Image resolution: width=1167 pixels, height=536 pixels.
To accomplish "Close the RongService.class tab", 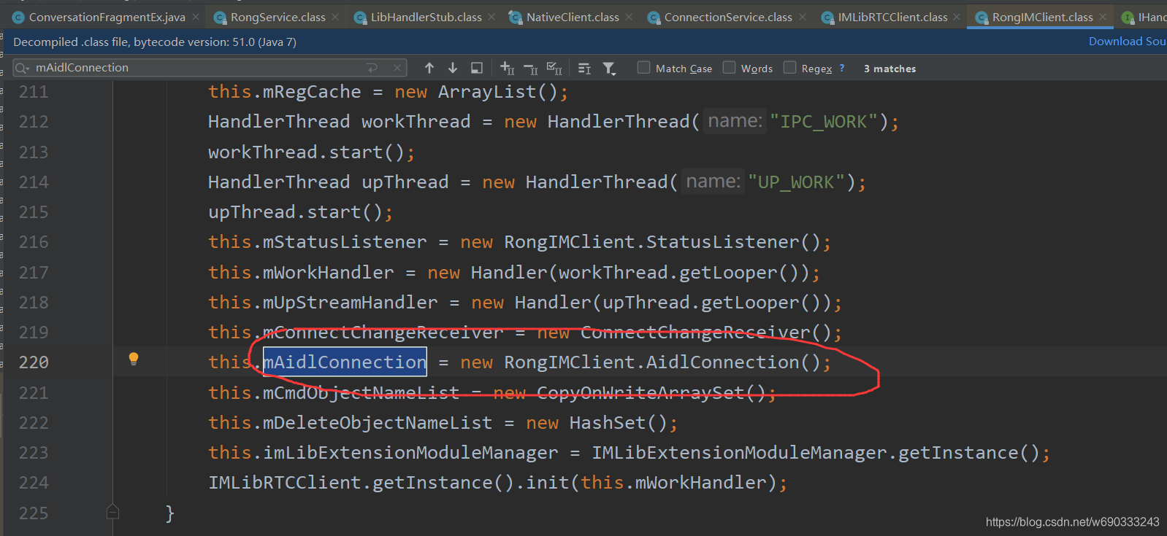I will pyautogui.click(x=335, y=17).
